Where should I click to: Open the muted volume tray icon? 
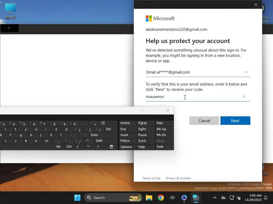(239, 198)
